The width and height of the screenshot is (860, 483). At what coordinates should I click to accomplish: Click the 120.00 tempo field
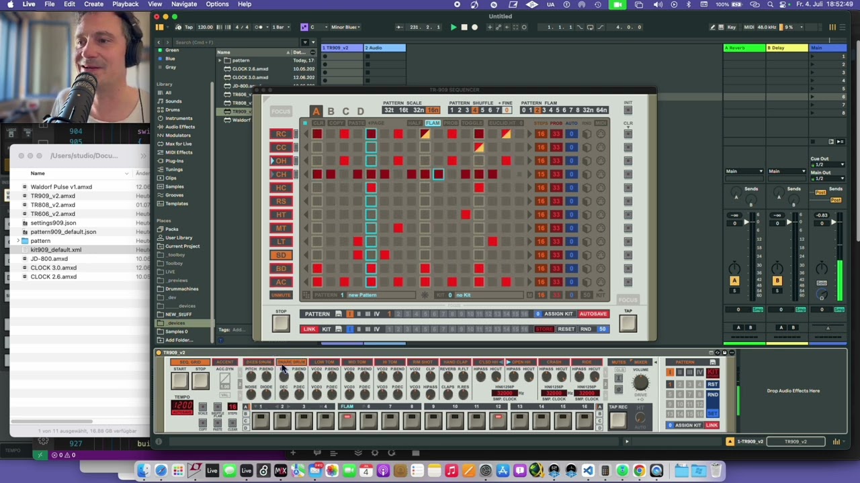pyautogui.click(x=205, y=28)
